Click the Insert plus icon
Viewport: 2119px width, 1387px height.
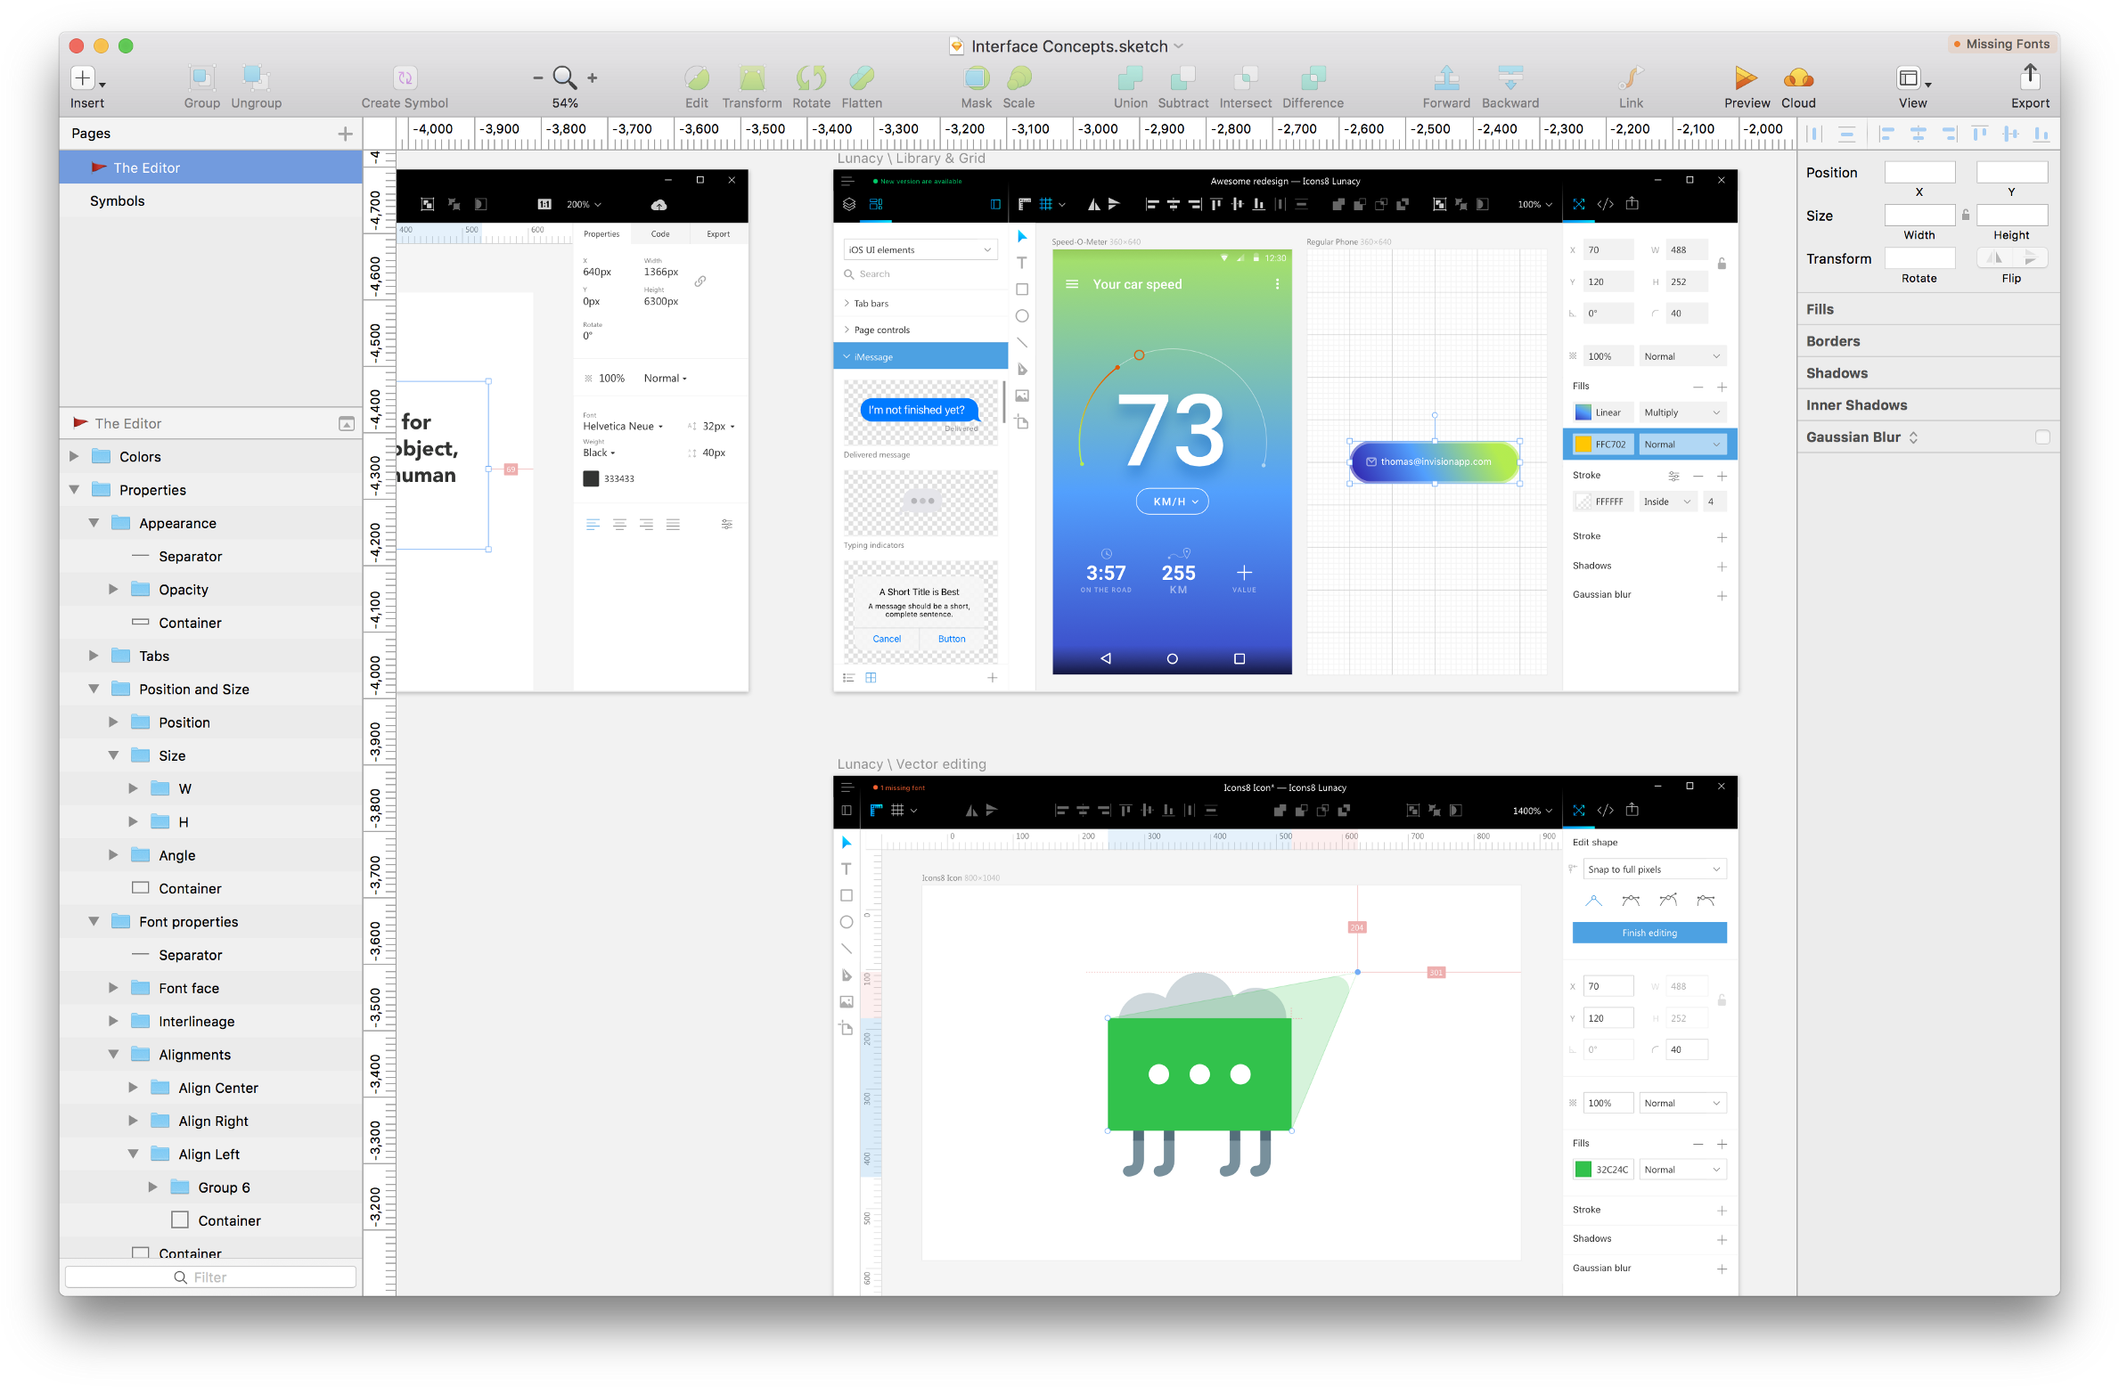(83, 78)
